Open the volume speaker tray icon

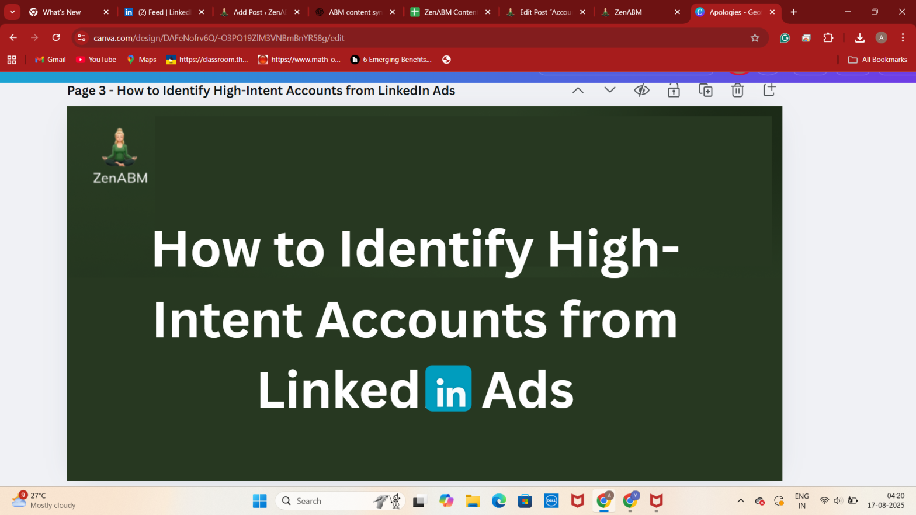pos(838,501)
